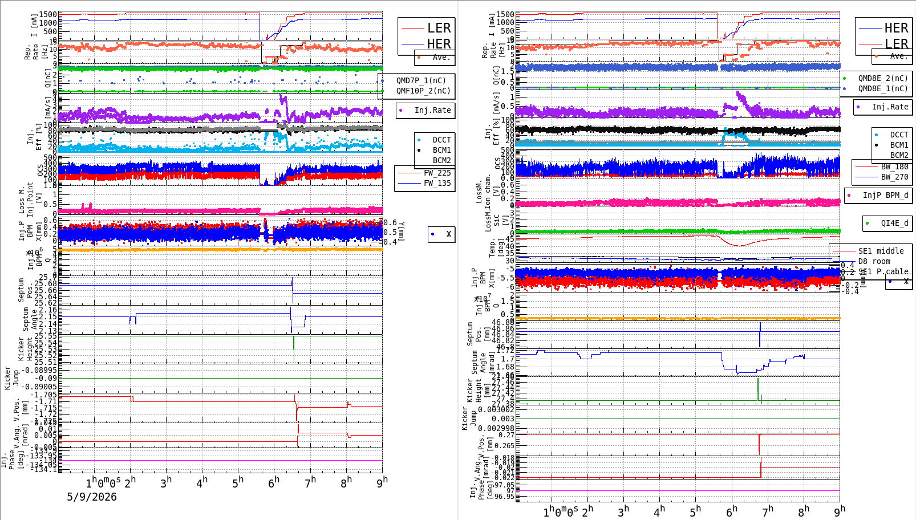916x520 pixels.
Task: Click the 0.003002 kicker jump tick
Action: (x=496, y=409)
